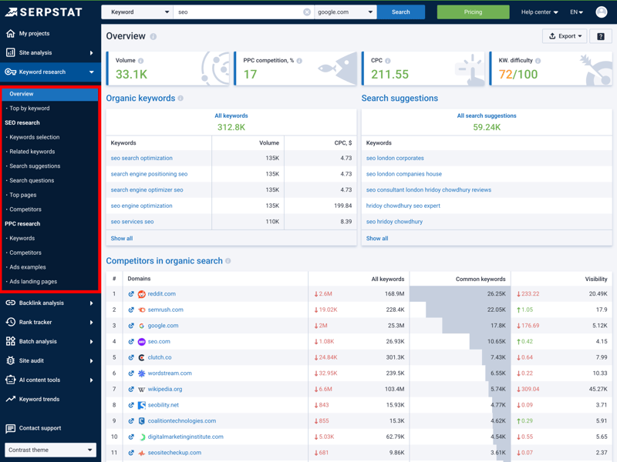
Task: Open Keyword trends in sidebar
Action: tap(39, 399)
